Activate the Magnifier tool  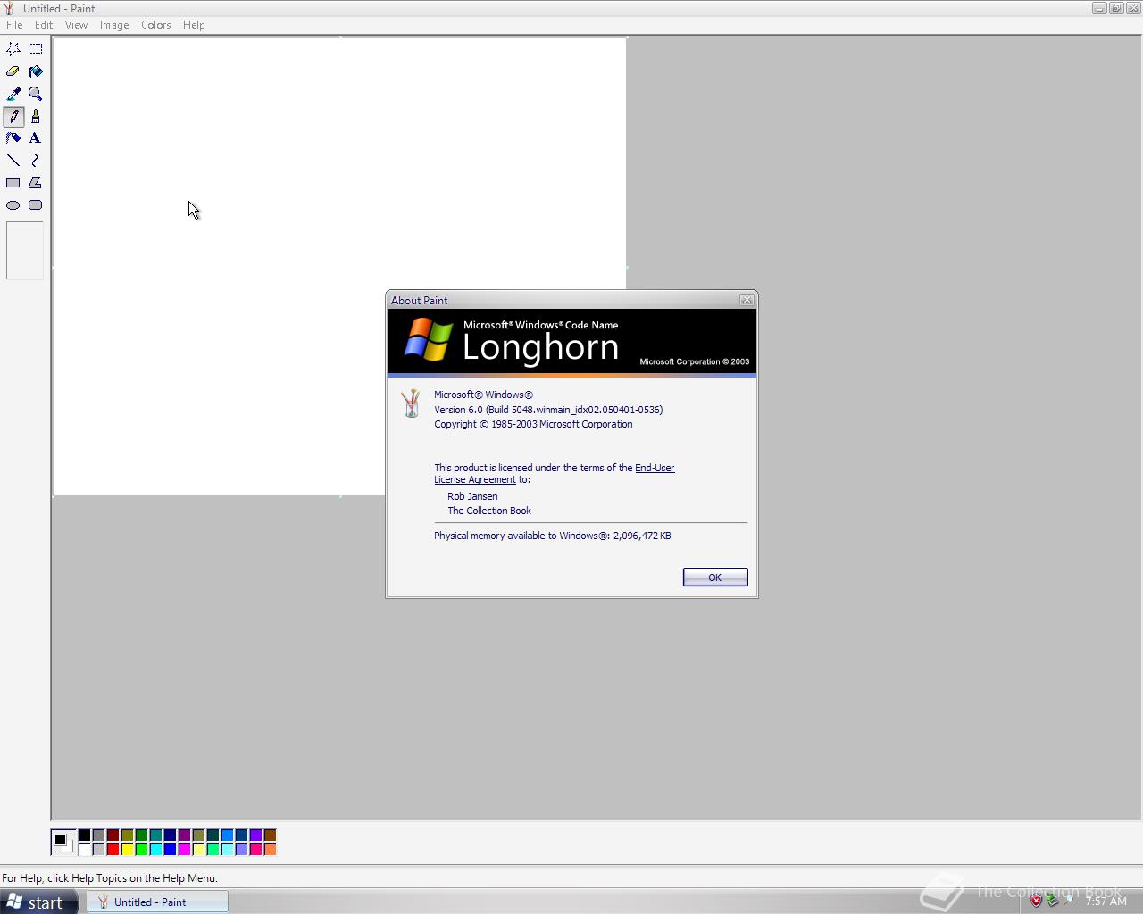click(x=36, y=94)
